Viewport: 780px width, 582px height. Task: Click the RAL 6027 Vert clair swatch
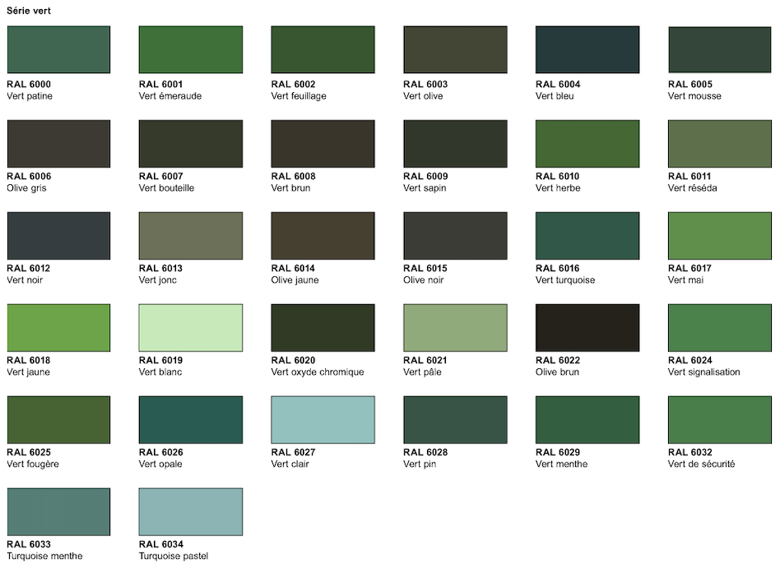323,419
